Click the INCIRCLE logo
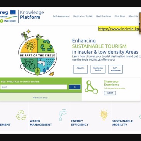This screenshot has height=141, width=141. 8,21
